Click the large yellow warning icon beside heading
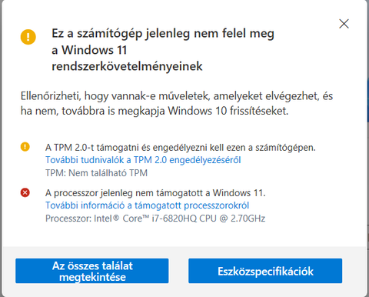 point(28,37)
